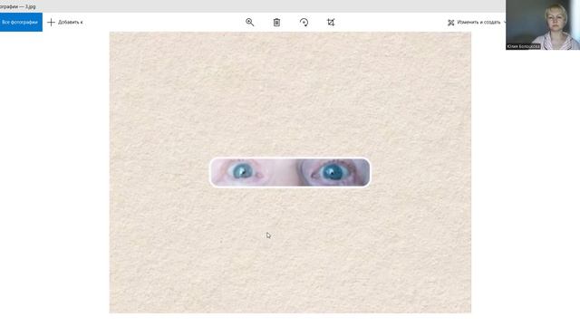
Task: Delete the photo using trash icon
Action: [x=276, y=23]
